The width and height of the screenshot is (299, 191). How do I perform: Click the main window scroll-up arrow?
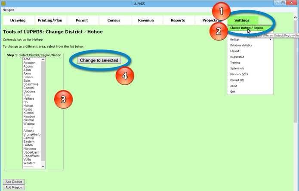[x=296, y=17]
